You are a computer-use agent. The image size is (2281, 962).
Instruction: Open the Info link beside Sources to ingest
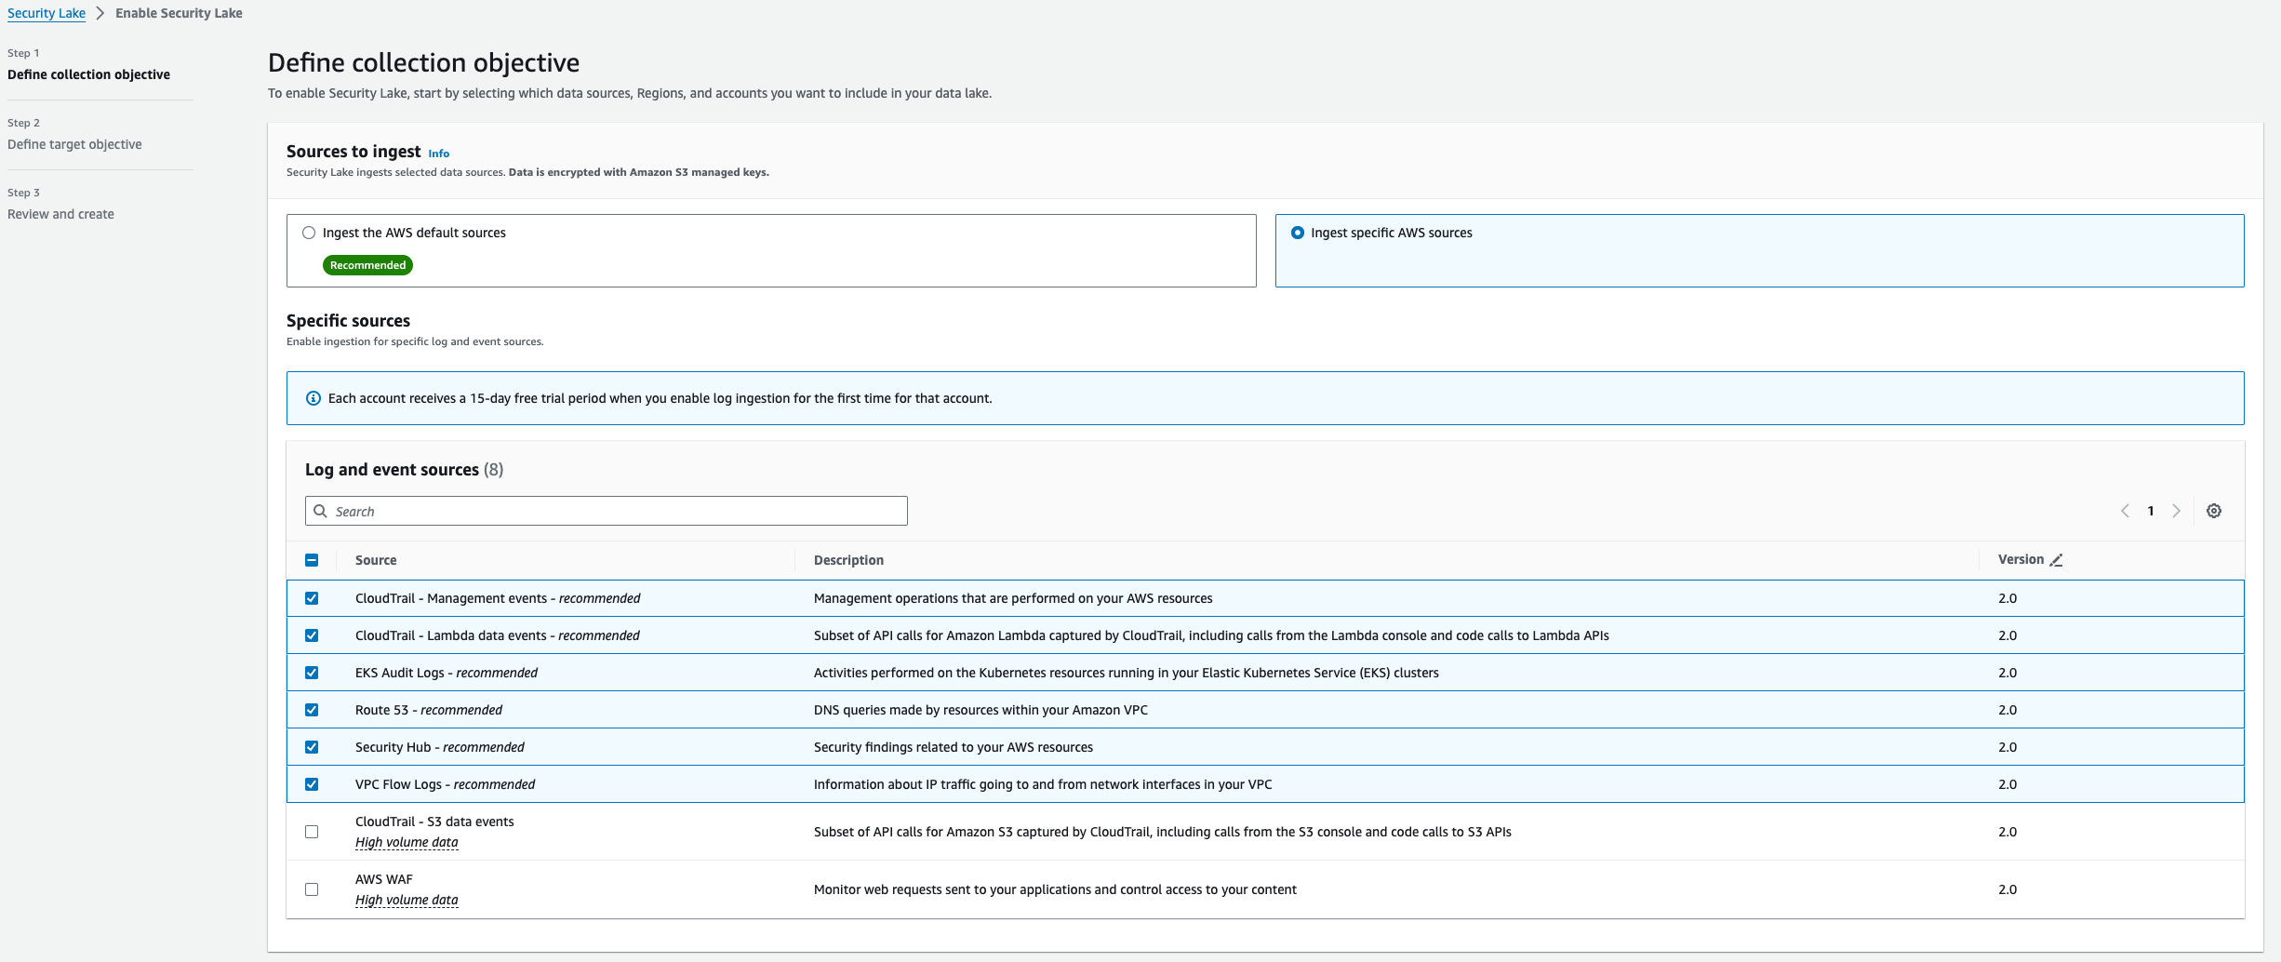point(438,154)
